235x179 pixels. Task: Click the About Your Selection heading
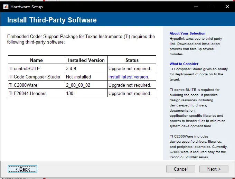coord(187,34)
